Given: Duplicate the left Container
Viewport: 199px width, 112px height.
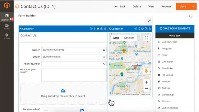Looking at the screenshot, I should (x=102, y=29).
